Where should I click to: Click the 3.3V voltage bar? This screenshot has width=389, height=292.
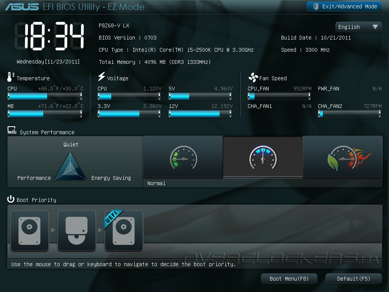click(x=129, y=114)
